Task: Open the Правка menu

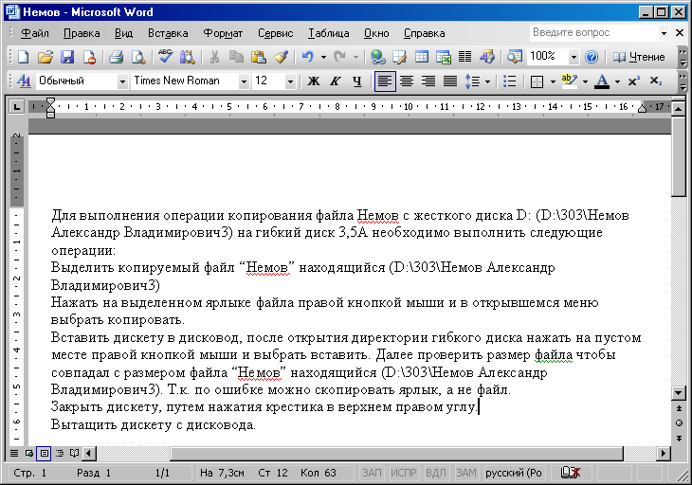Action: 82,33
